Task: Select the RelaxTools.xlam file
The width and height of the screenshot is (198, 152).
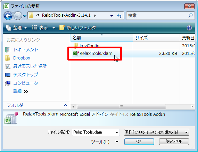Action: tap(96, 54)
